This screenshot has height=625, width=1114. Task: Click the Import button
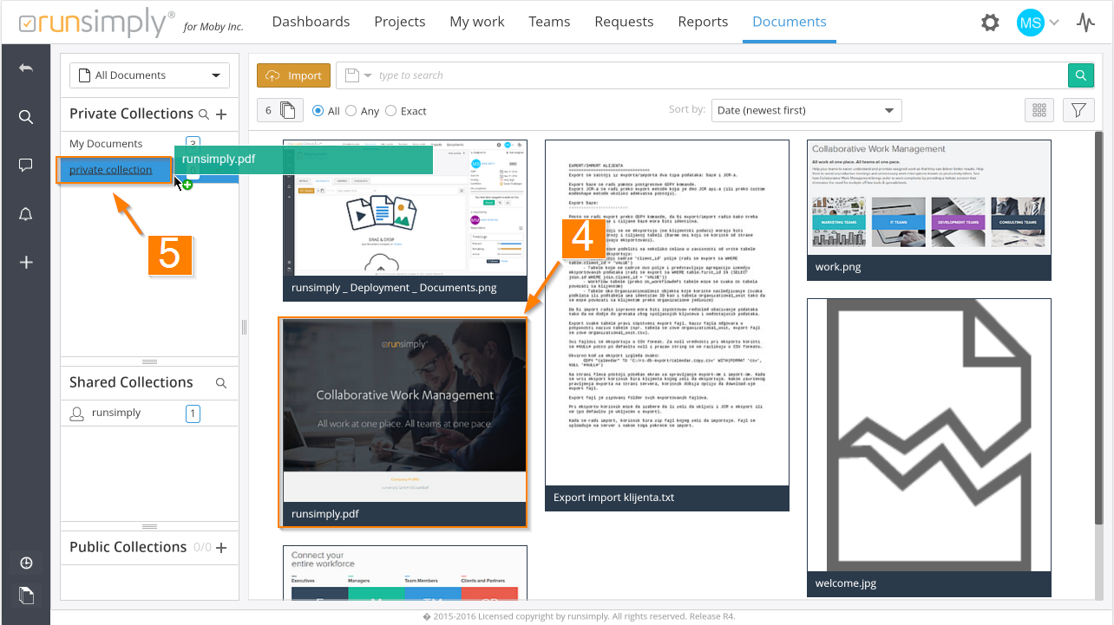pyautogui.click(x=294, y=75)
